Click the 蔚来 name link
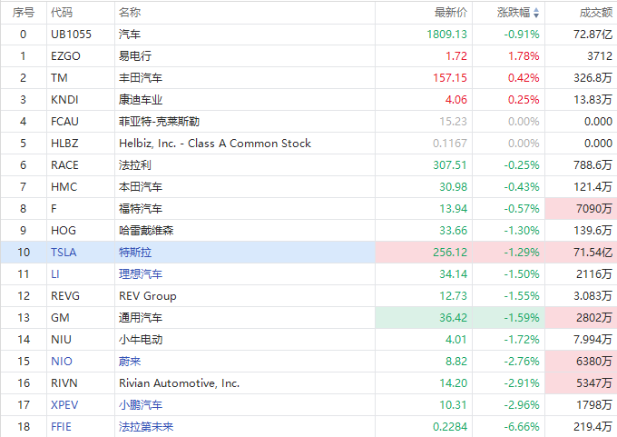The image size is (617, 437). (x=130, y=361)
